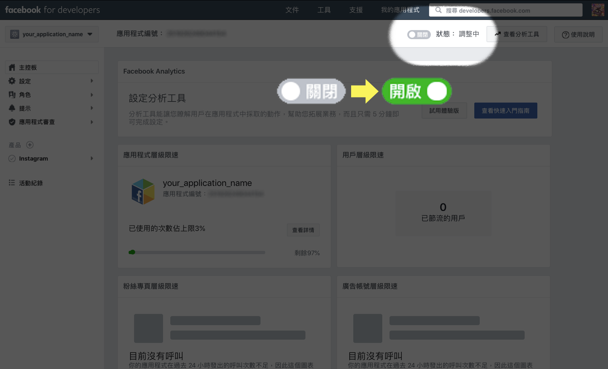
Task: Click the rate limit usage progress bar
Action: tap(197, 252)
